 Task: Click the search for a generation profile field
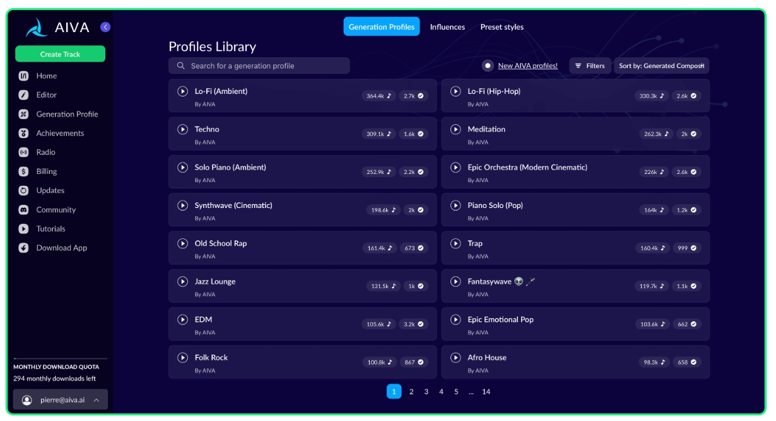click(x=259, y=66)
